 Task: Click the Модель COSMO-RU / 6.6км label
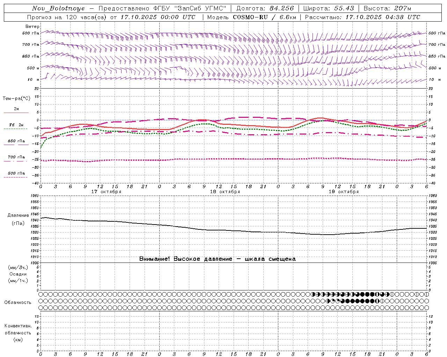(x=251, y=17)
